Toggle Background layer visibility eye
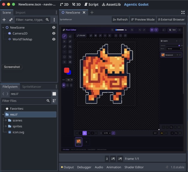The height and width of the screenshot is (172, 188). [x=177, y=55]
